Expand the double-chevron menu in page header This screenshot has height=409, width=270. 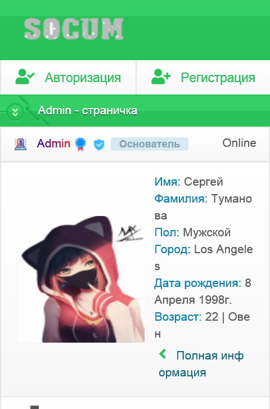coord(15,111)
